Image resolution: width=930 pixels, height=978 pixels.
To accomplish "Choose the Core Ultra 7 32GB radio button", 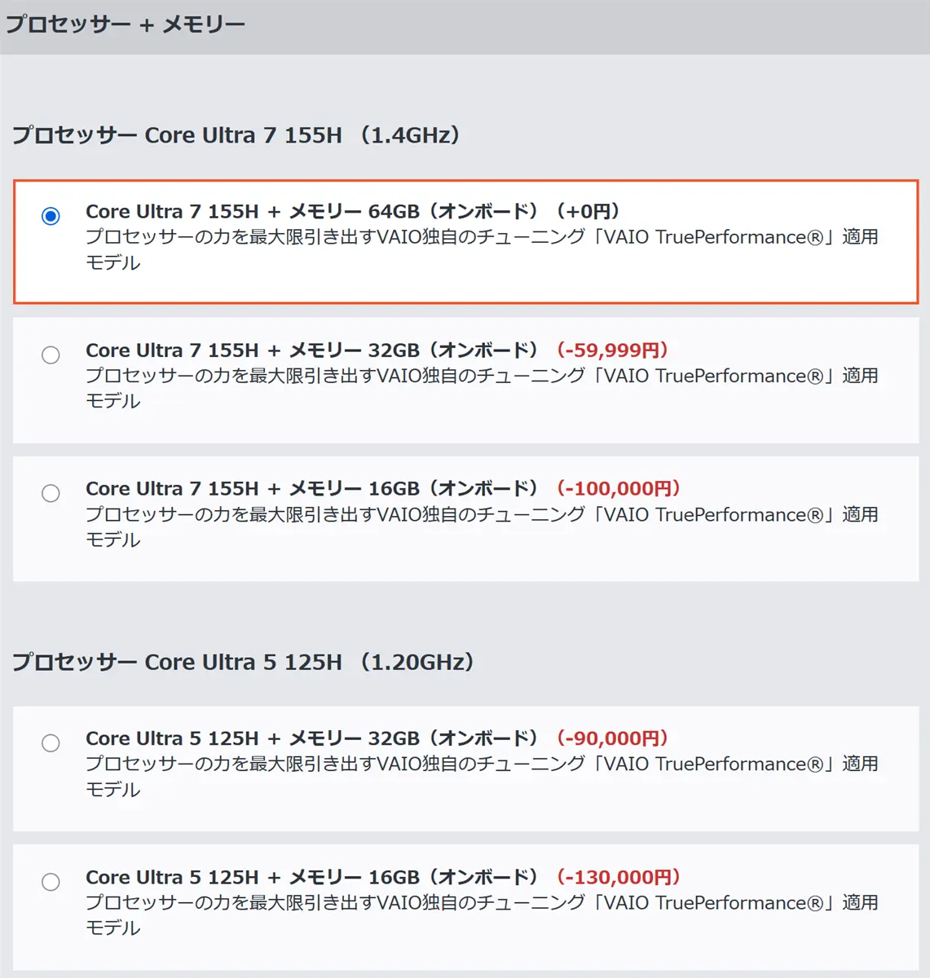I will (x=51, y=355).
